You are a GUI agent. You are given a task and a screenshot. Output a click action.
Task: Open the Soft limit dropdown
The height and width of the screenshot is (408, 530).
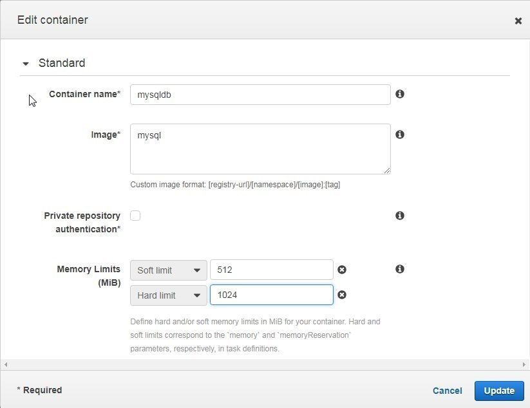168,270
